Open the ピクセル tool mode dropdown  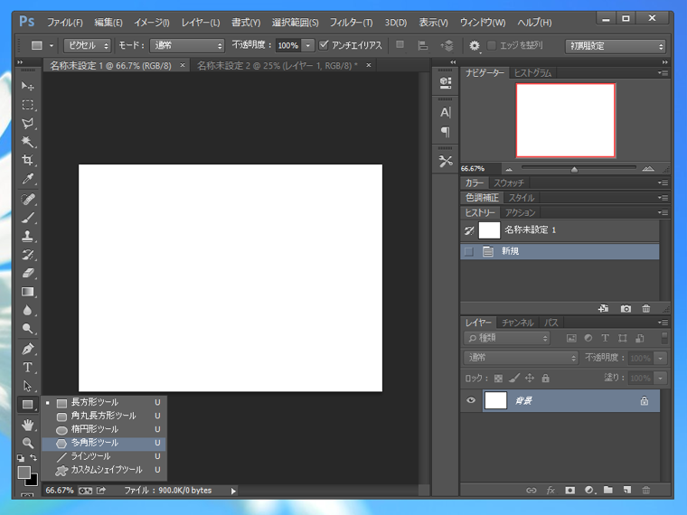[x=87, y=45]
